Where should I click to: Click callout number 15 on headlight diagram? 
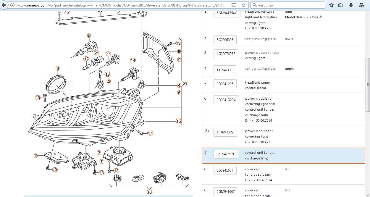(178, 121)
